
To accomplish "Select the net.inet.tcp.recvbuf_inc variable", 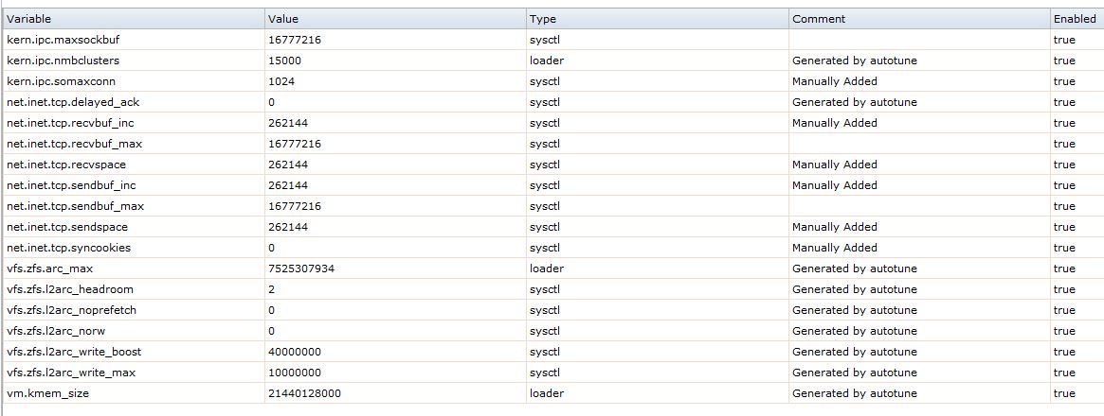I will (70, 123).
